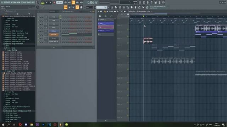Viewport: 227px width, 127px height.
Task: Select the Pattern 1 entry in picker
Action: (106, 20)
